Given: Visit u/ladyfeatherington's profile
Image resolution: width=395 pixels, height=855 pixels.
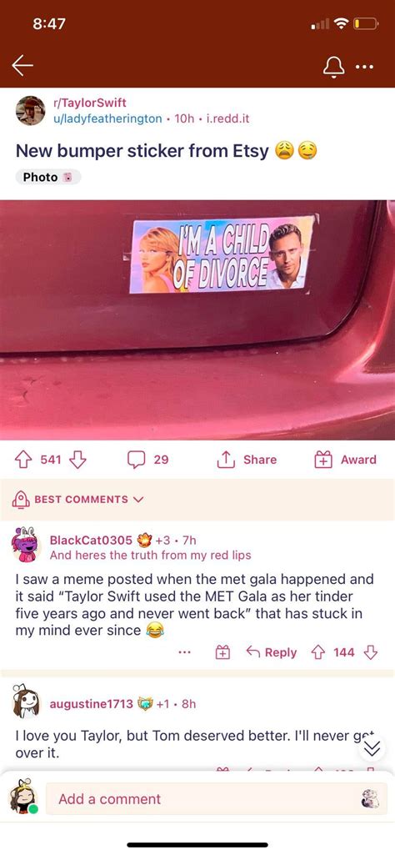Looking at the screenshot, I should point(107,118).
